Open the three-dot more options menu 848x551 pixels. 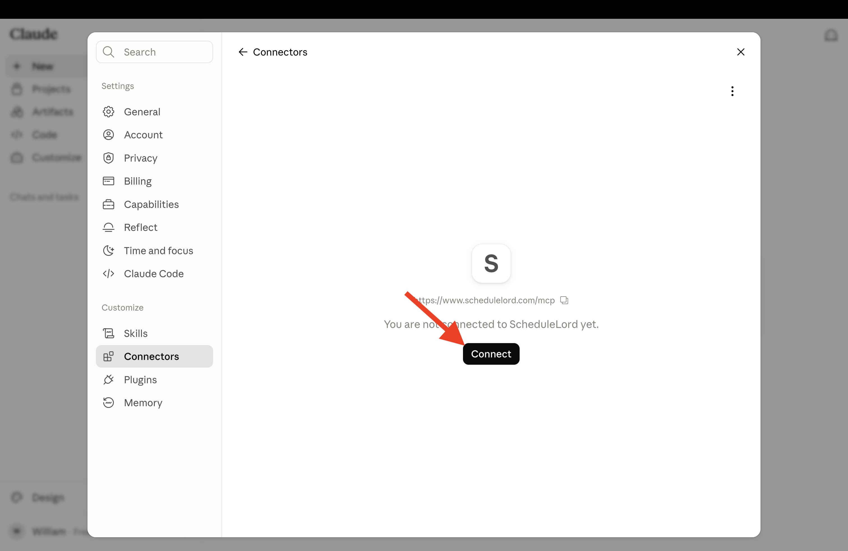click(732, 91)
